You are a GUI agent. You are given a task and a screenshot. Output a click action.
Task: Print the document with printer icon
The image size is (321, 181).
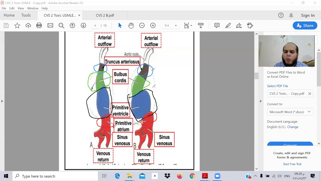[39, 25]
